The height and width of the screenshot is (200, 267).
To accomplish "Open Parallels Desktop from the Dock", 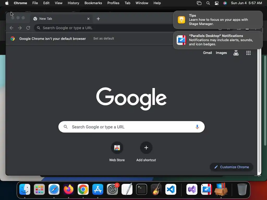I will click(207, 189).
